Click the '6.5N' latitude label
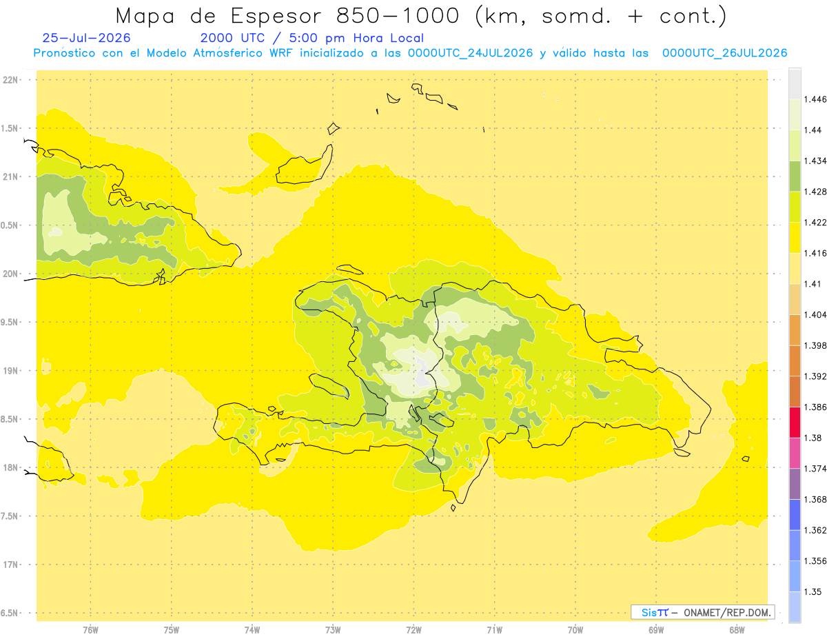Viewport: 827px width, 639px height. (9, 613)
